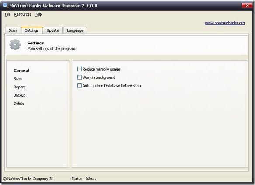Enable Reduce memory usage checkbox
The width and height of the screenshot is (255, 185).
pyautogui.click(x=79, y=69)
